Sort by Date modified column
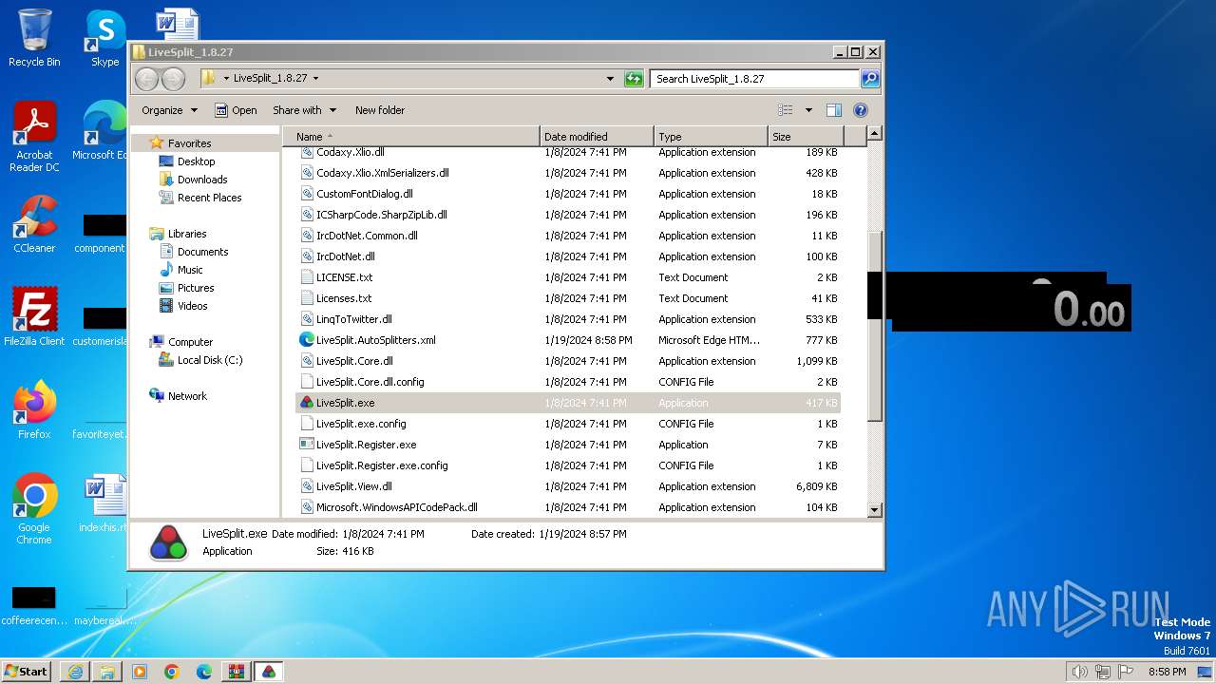This screenshot has width=1216, height=684. pos(597,137)
